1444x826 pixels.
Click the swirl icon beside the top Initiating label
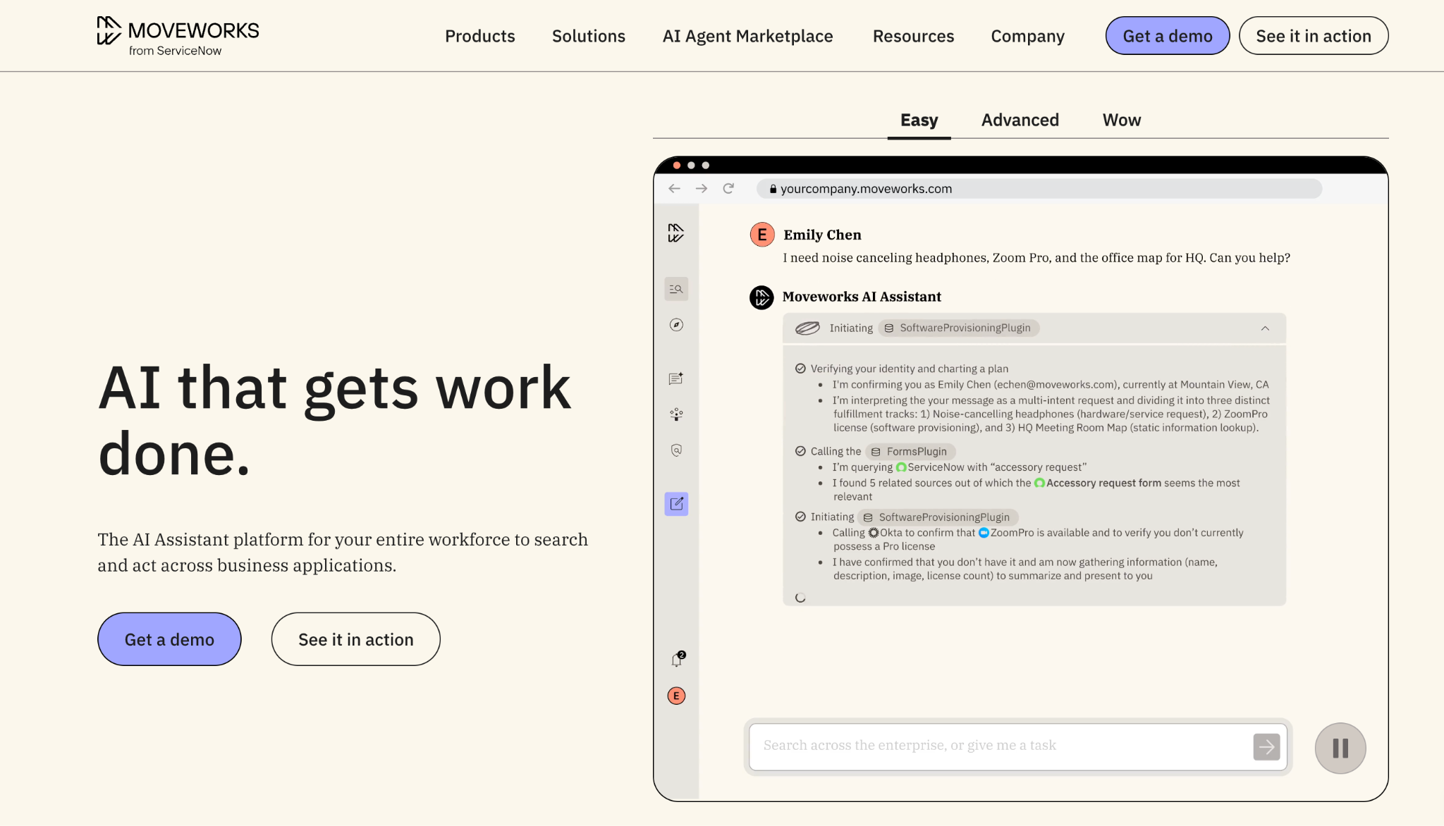click(x=807, y=328)
